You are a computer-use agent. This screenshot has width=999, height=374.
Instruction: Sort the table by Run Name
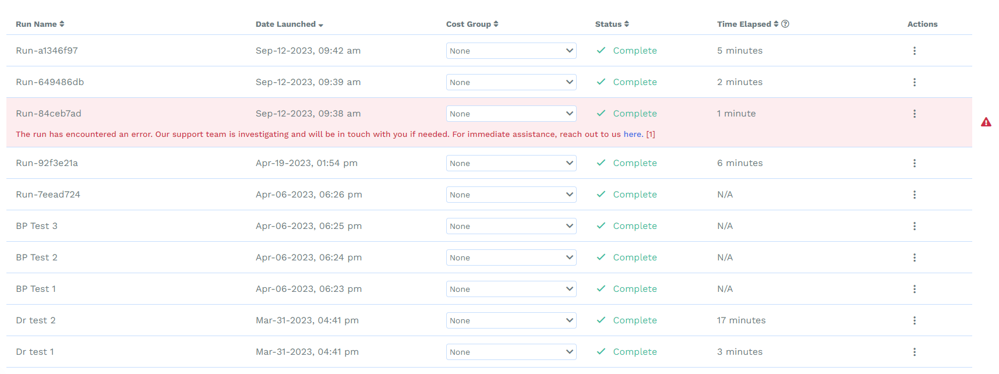click(x=40, y=24)
